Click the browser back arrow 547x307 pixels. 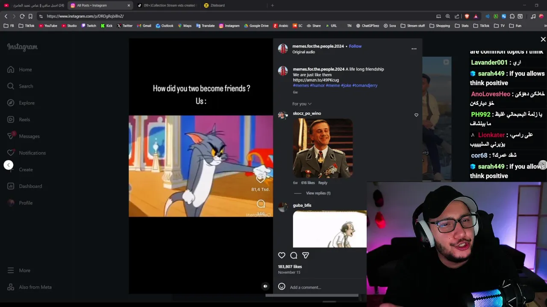[x=6, y=16]
